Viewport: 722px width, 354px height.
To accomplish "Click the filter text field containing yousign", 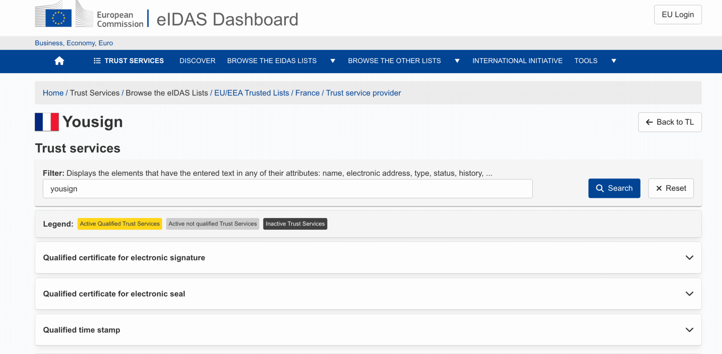I will (287, 189).
